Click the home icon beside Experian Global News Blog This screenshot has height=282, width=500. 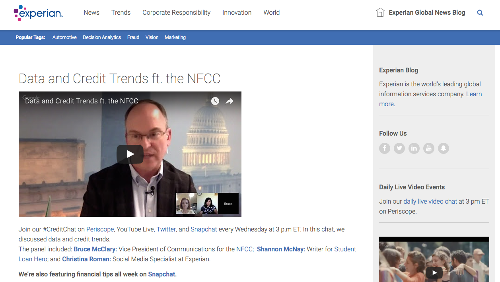[380, 12]
